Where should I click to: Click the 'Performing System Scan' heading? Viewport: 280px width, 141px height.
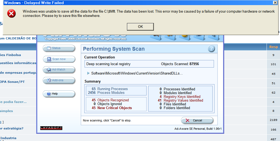[x=114, y=49]
